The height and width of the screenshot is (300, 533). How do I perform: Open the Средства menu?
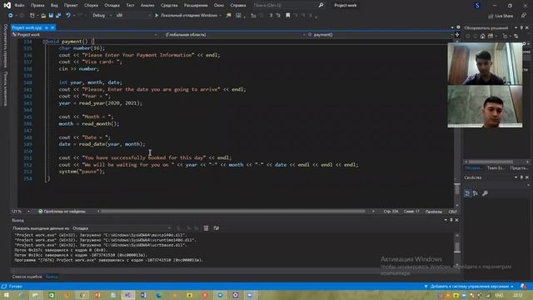[169, 5]
